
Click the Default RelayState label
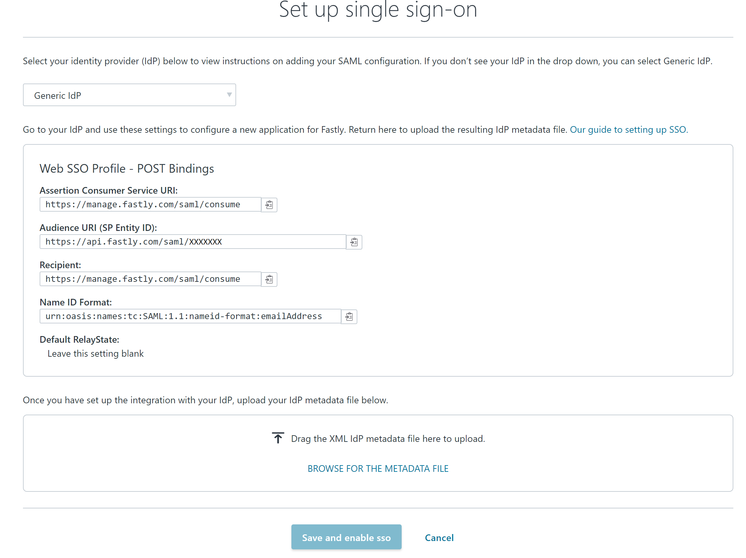[x=79, y=339]
